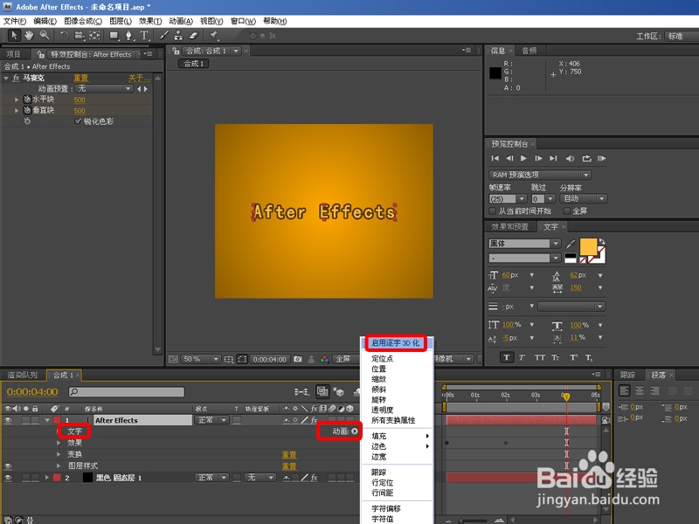The image size is (699, 524).
Task: Enable 从当前时间开始 checkbox
Action: 493,210
